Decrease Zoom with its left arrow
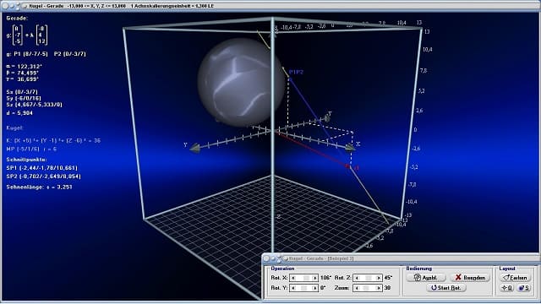 tap(357, 288)
